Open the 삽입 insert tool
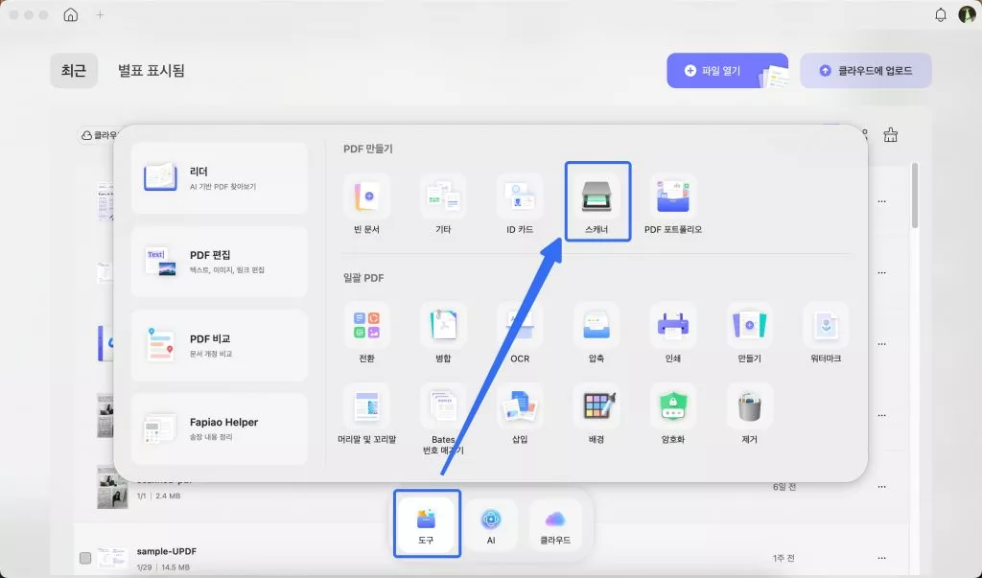Screen dimensions: 982x578 pyautogui.click(x=520, y=414)
